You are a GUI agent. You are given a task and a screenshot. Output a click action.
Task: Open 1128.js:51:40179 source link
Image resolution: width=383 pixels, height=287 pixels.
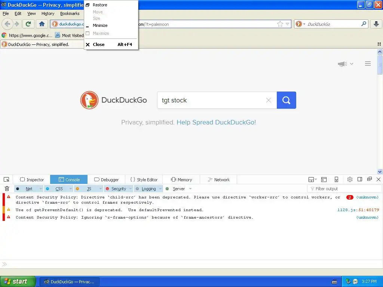358,210
